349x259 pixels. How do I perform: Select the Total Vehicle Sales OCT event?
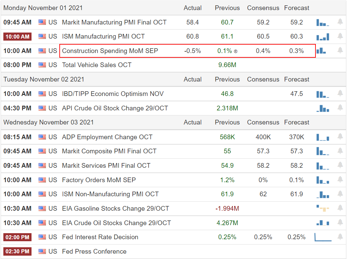coord(97,65)
